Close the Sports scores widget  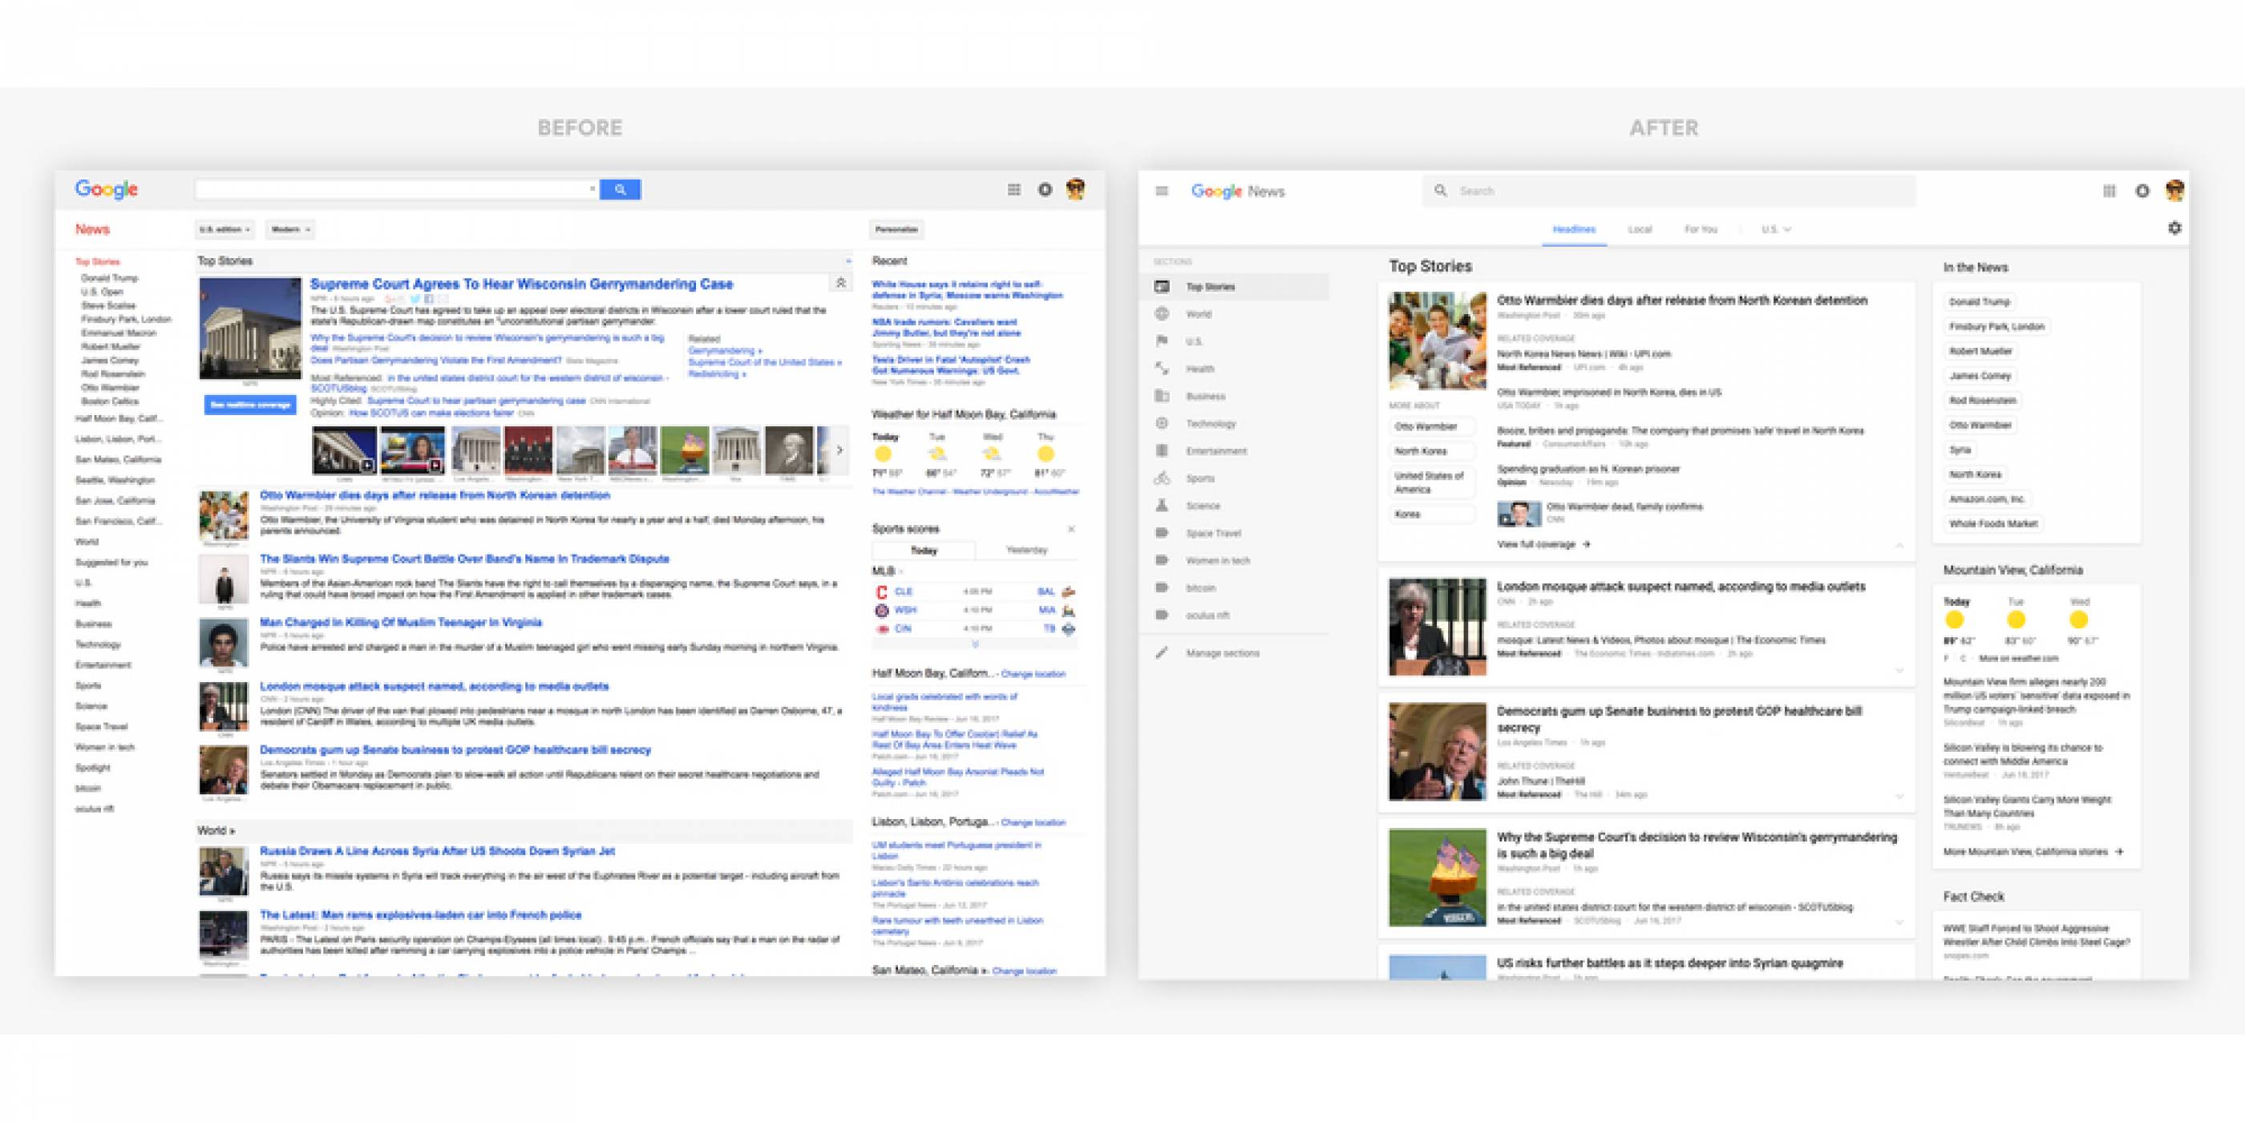[x=1071, y=529]
